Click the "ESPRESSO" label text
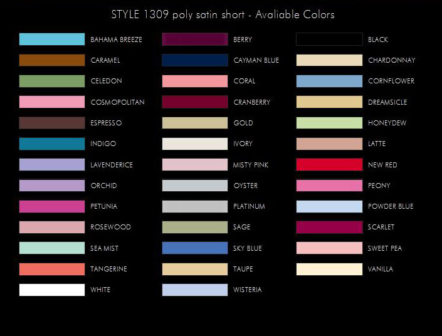The width and height of the screenshot is (442, 336). pyautogui.click(x=106, y=123)
